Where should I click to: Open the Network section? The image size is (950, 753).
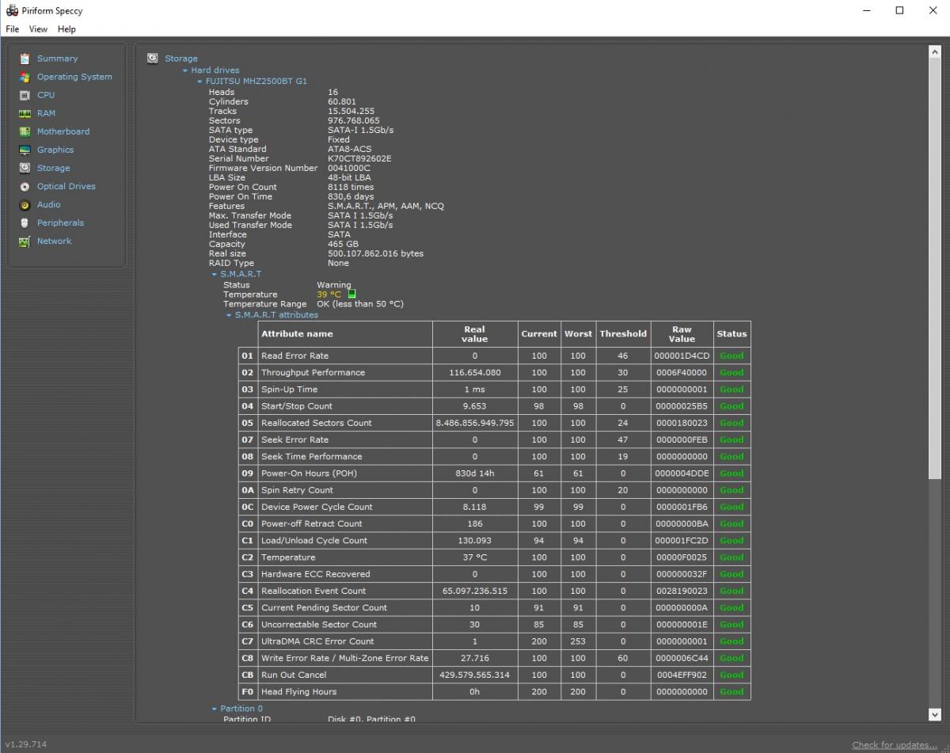click(x=54, y=241)
